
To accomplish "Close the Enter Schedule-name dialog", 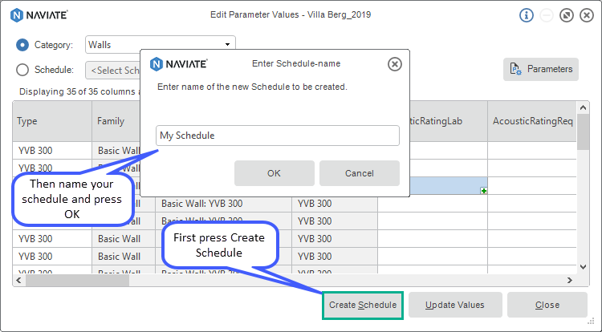I will [394, 64].
